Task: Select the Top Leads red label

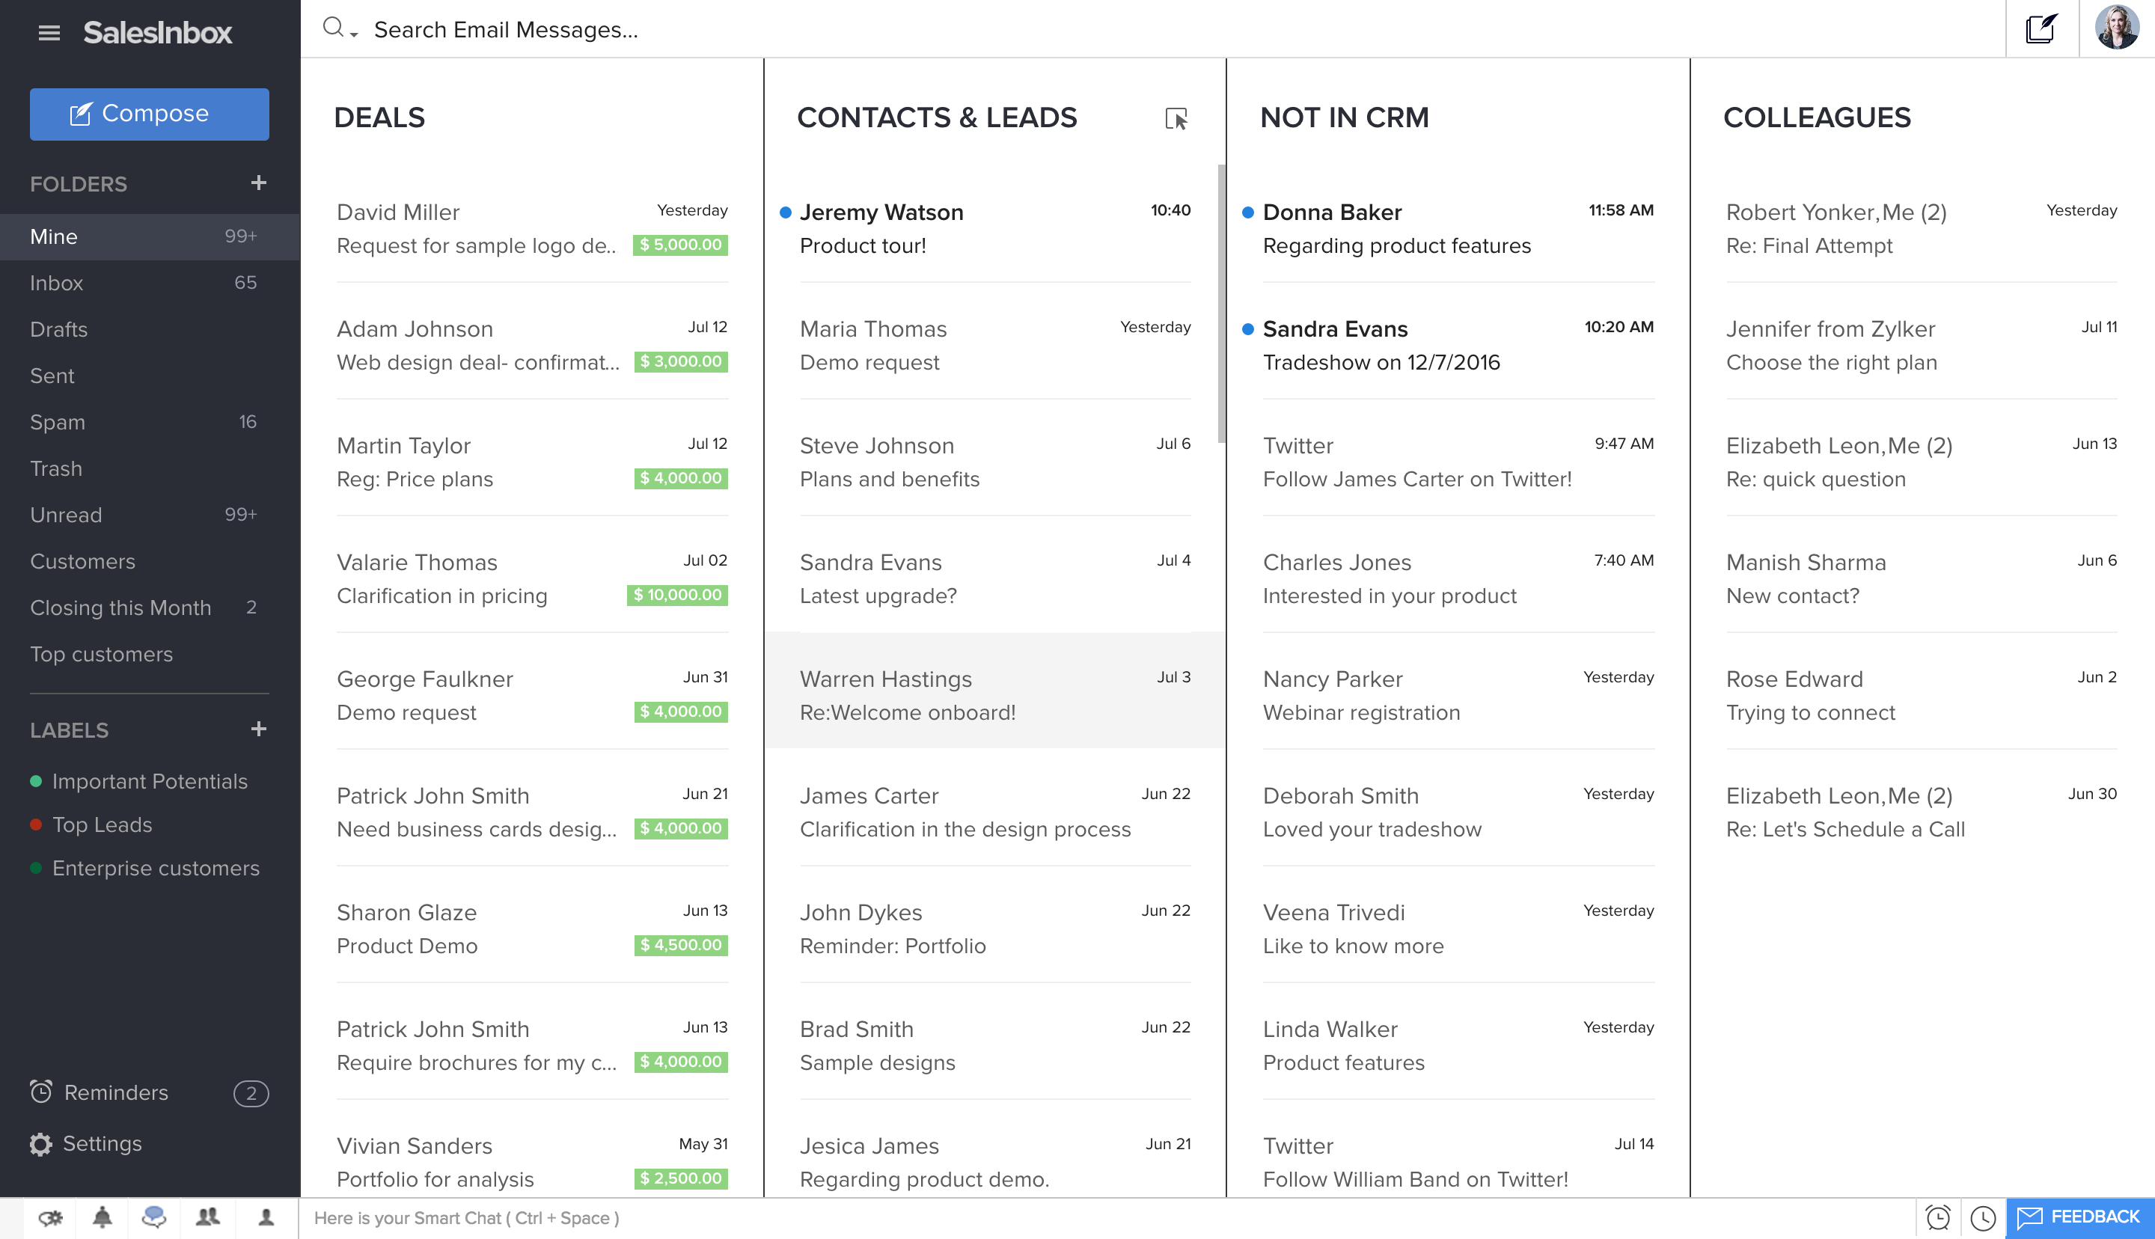Action: (101, 825)
